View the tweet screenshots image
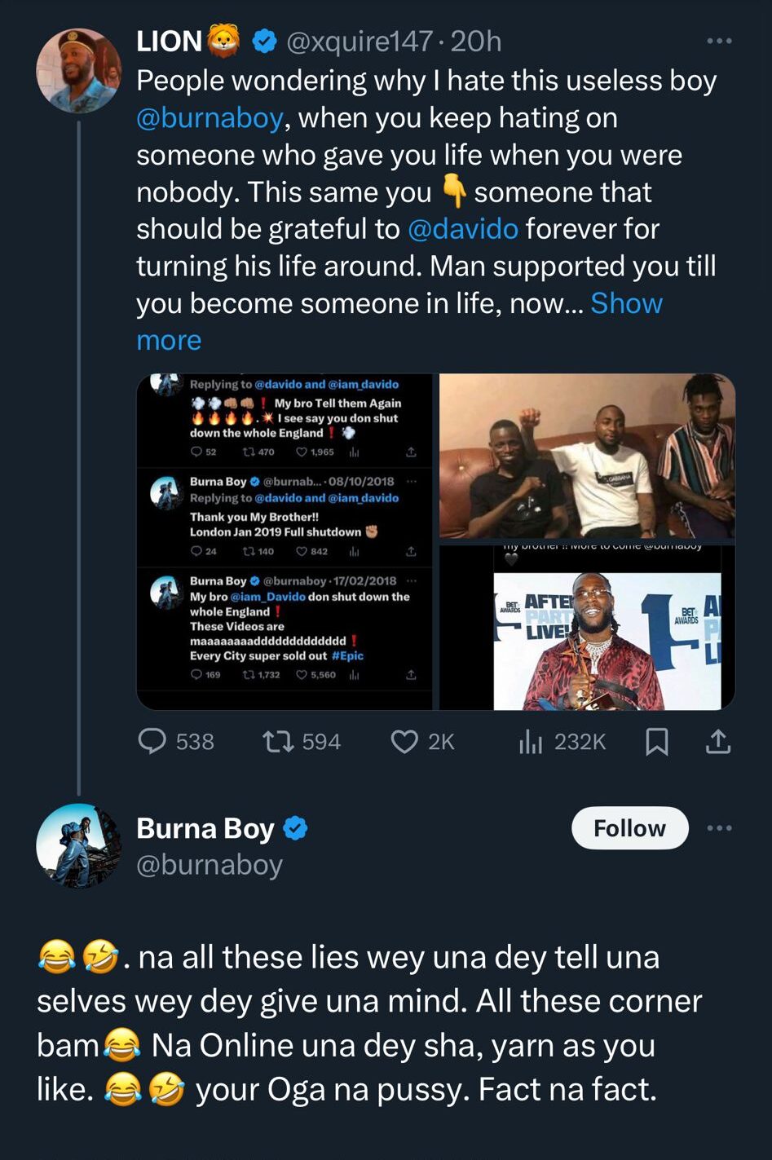Screen dimensions: 772x1160 pos(285,541)
